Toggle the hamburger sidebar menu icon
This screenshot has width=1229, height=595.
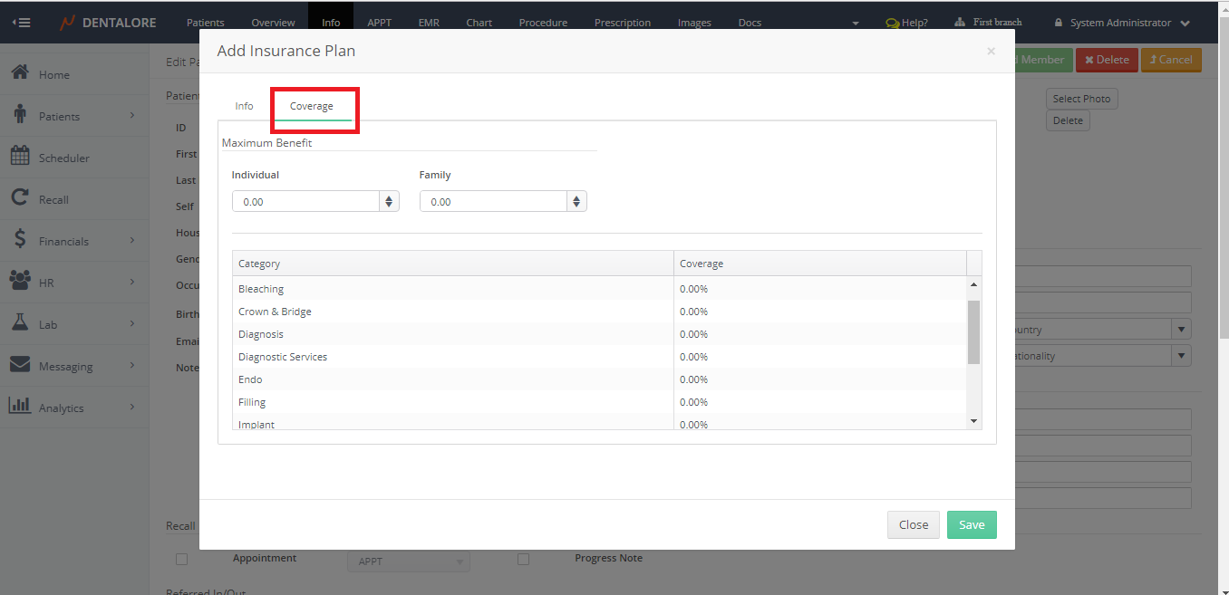pos(22,23)
